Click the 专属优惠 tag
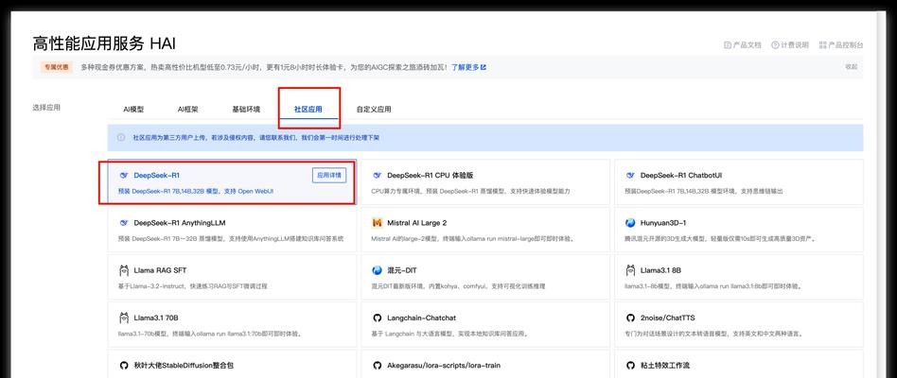 point(56,67)
